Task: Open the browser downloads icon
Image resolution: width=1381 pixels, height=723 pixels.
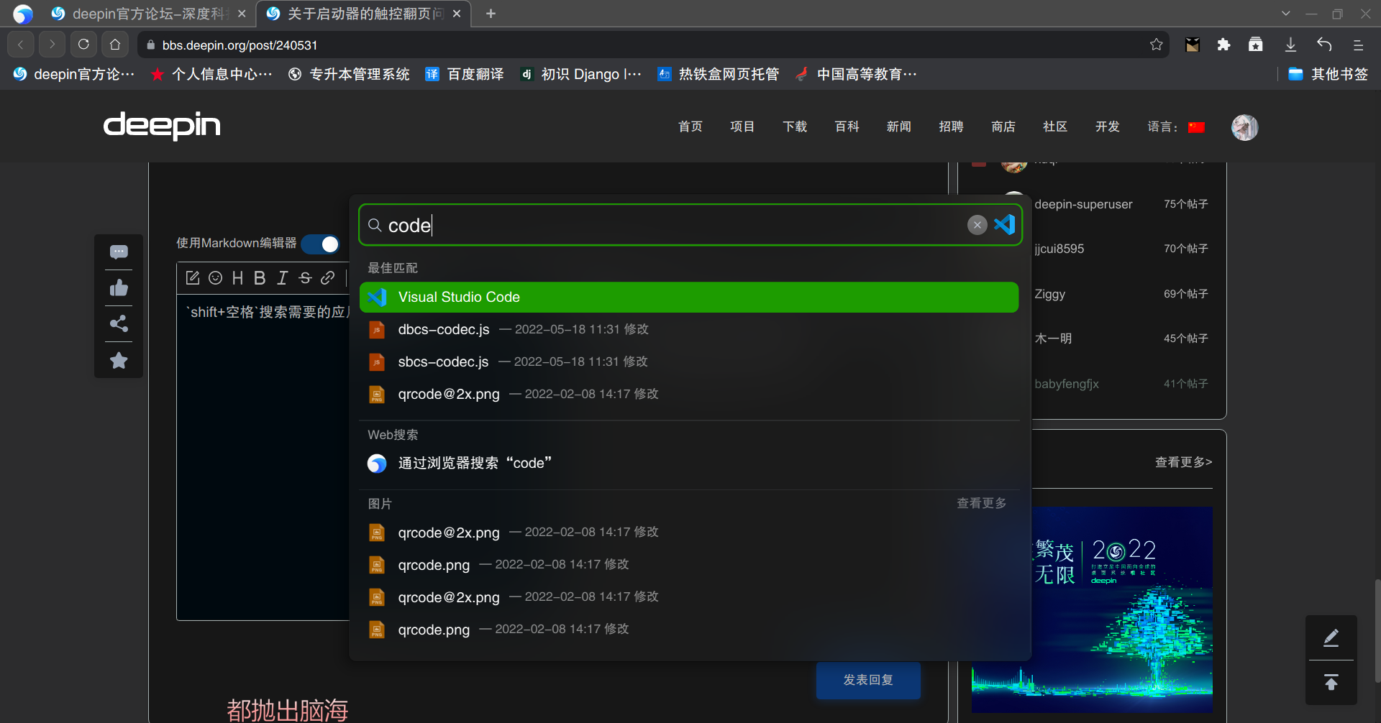Action: (x=1290, y=45)
